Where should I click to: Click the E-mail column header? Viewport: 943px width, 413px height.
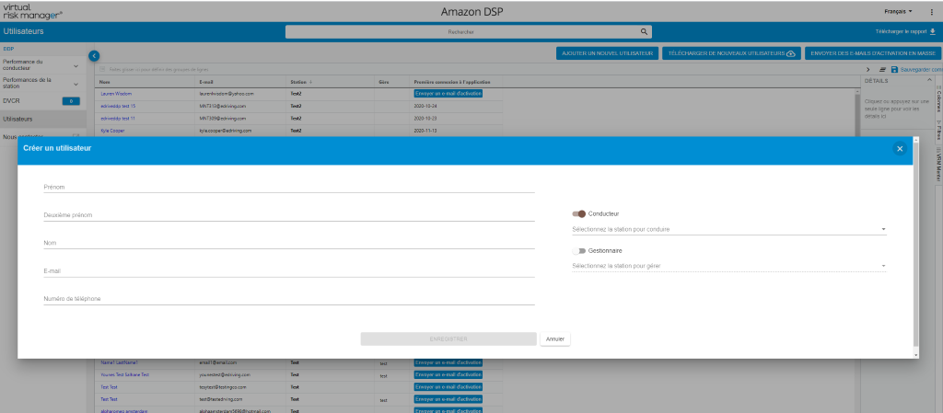coord(206,82)
